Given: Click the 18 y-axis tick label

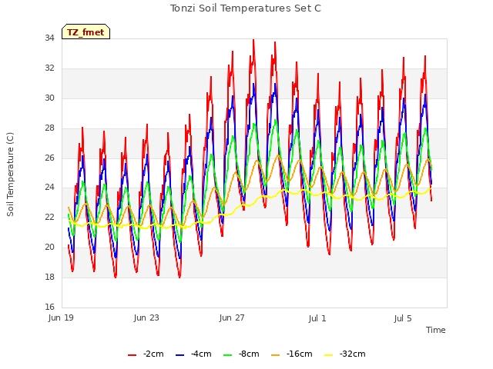Looking at the screenshot, I should [x=49, y=277].
